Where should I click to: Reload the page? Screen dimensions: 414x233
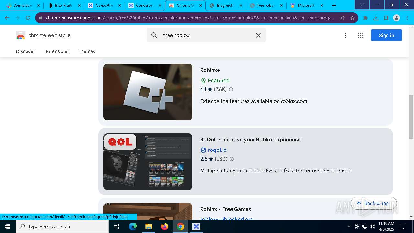point(28,18)
